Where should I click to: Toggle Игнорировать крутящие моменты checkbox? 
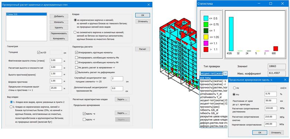[76, 52]
